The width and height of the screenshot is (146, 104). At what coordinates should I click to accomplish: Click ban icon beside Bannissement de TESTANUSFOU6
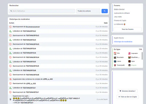[x=10, y=75]
